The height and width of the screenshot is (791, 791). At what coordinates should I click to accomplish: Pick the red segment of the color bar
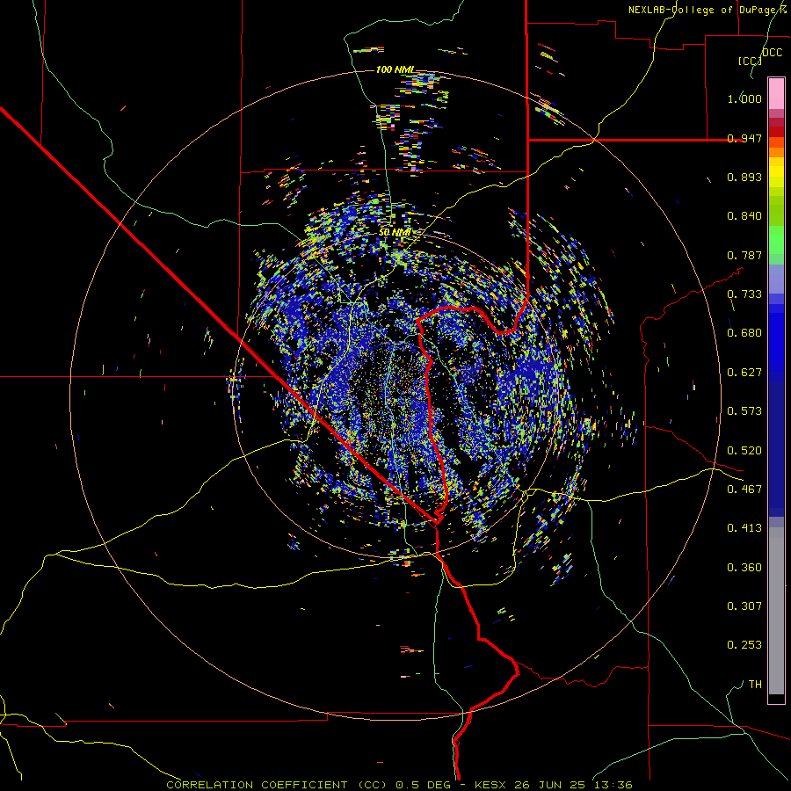[776, 132]
